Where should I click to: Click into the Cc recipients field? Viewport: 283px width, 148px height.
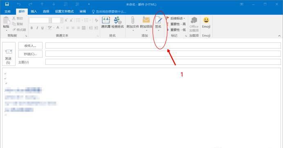coord(163,54)
